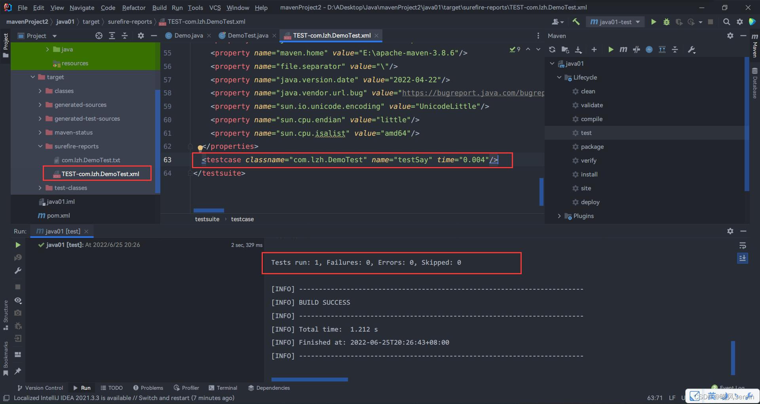Click Select Opened File target icon in Project panel
Screen dimensions: 760x404
tap(99, 36)
